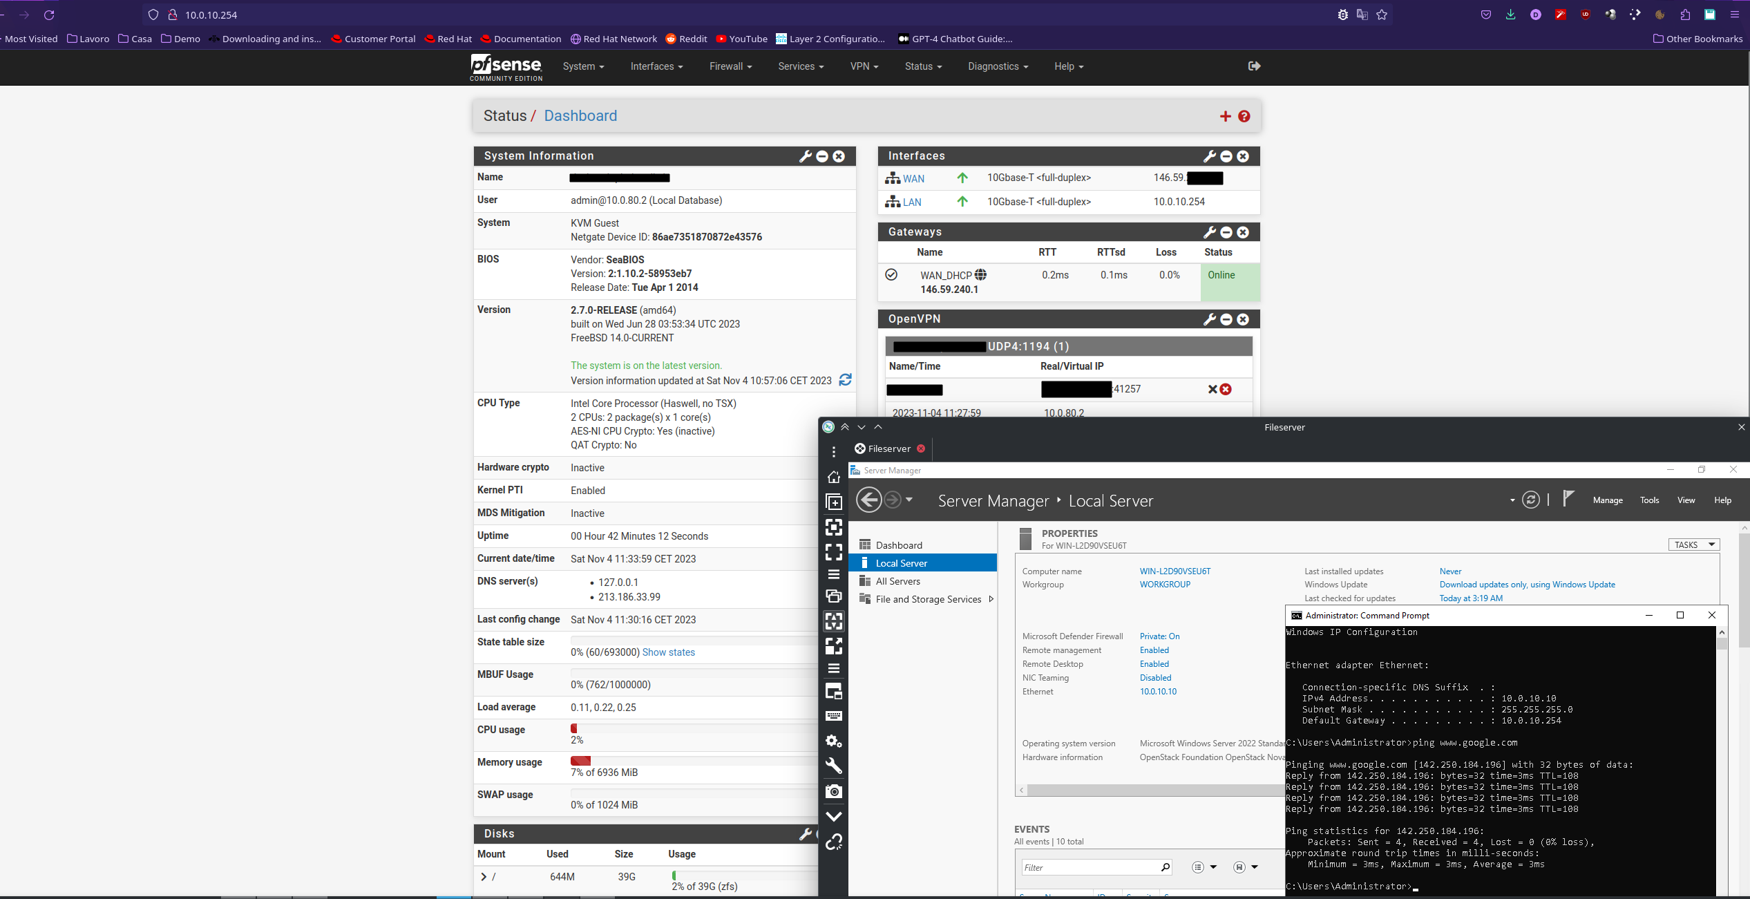Refresh version information with the sync icon
The height and width of the screenshot is (899, 1750).
coord(845,380)
